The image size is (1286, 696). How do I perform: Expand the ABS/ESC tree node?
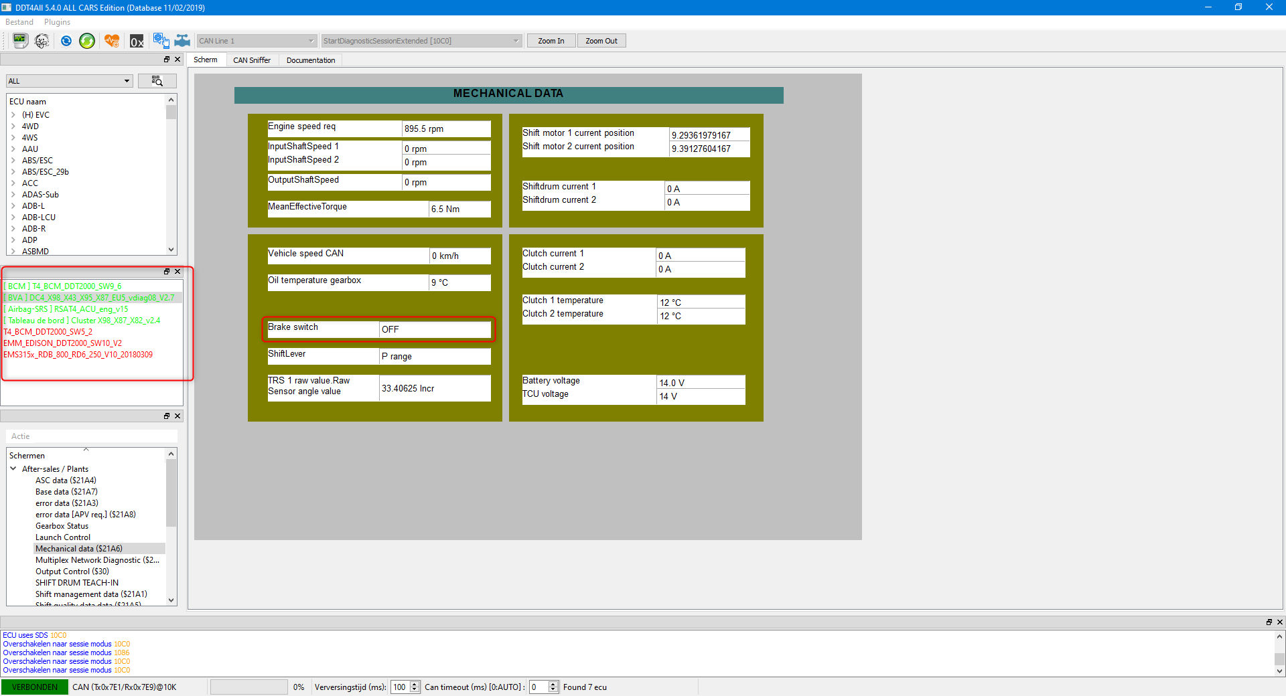click(x=13, y=161)
